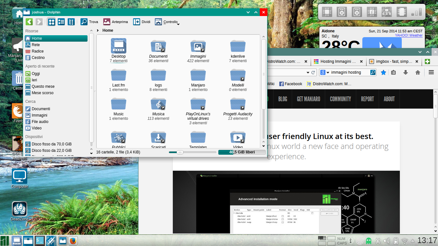Select the Desktop folder icon

coord(119,46)
